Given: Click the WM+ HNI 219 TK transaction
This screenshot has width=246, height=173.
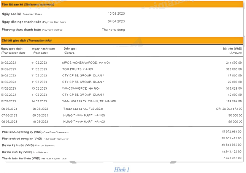Looking at the screenshot, I should pyautogui.click(x=89, y=101).
